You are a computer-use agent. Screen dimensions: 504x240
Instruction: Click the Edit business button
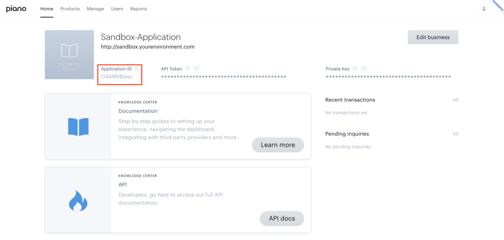click(433, 37)
